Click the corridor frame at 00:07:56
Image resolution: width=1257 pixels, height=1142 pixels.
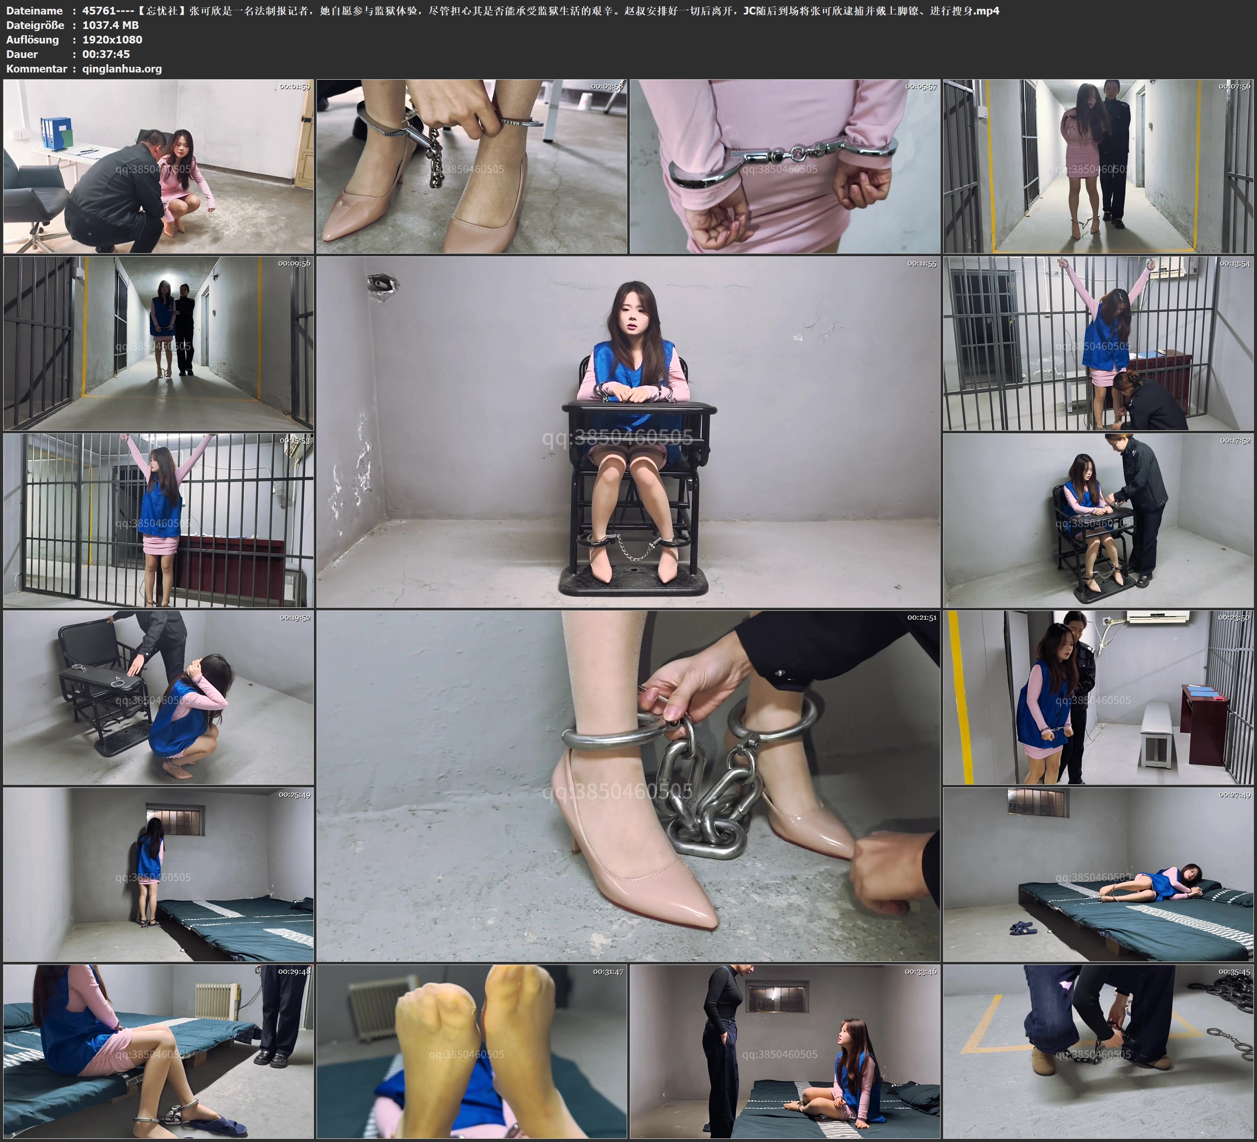1098,166
